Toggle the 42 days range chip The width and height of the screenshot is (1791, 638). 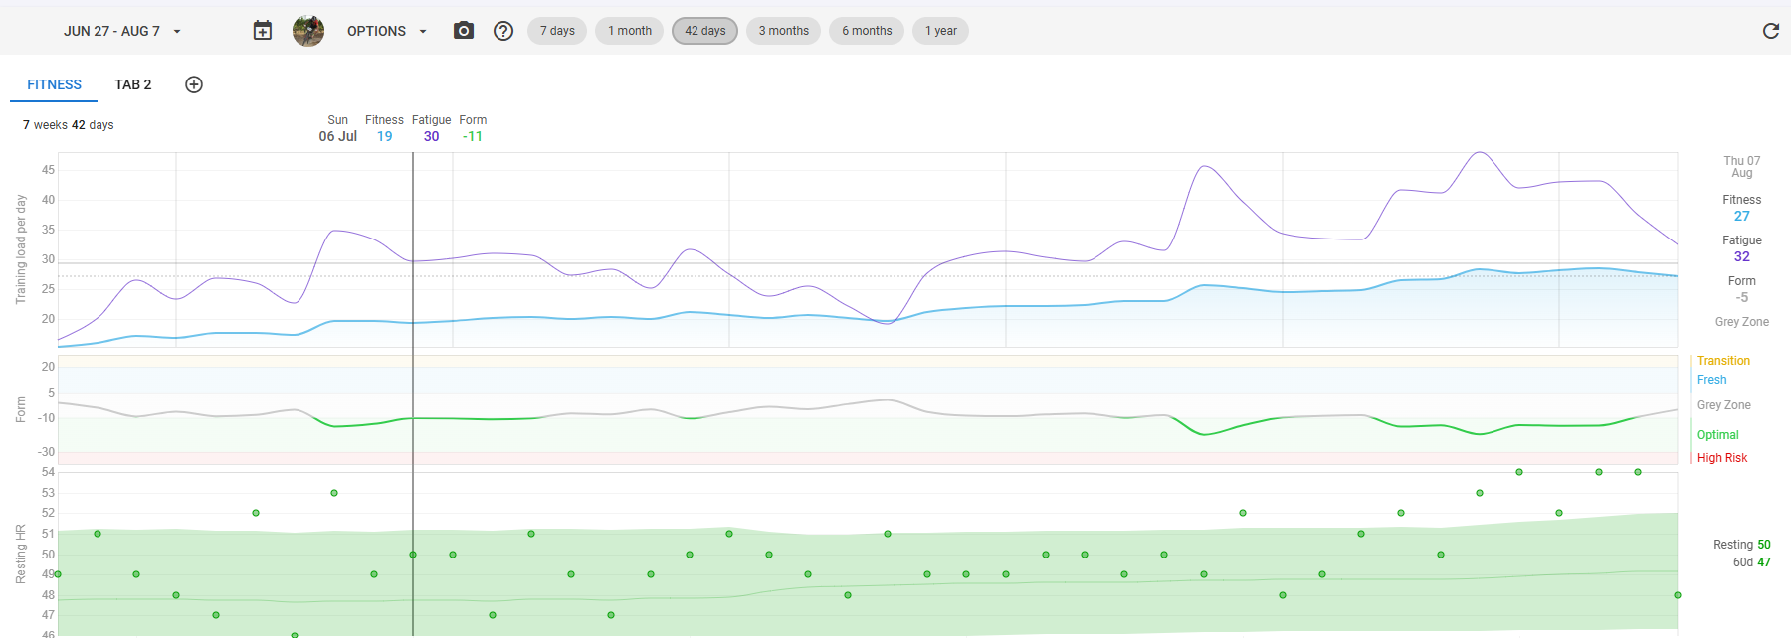704,31
